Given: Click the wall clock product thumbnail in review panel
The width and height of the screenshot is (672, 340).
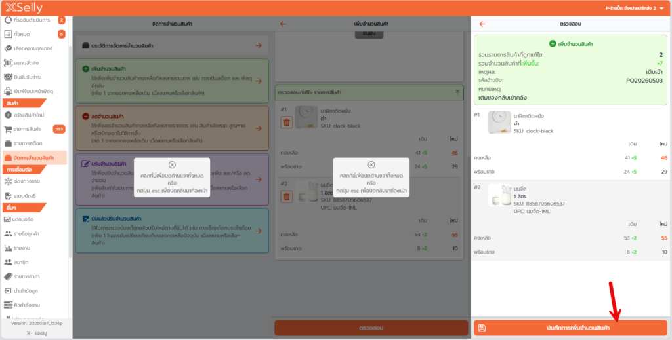Looking at the screenshot, I should click(x=499, y=123).
